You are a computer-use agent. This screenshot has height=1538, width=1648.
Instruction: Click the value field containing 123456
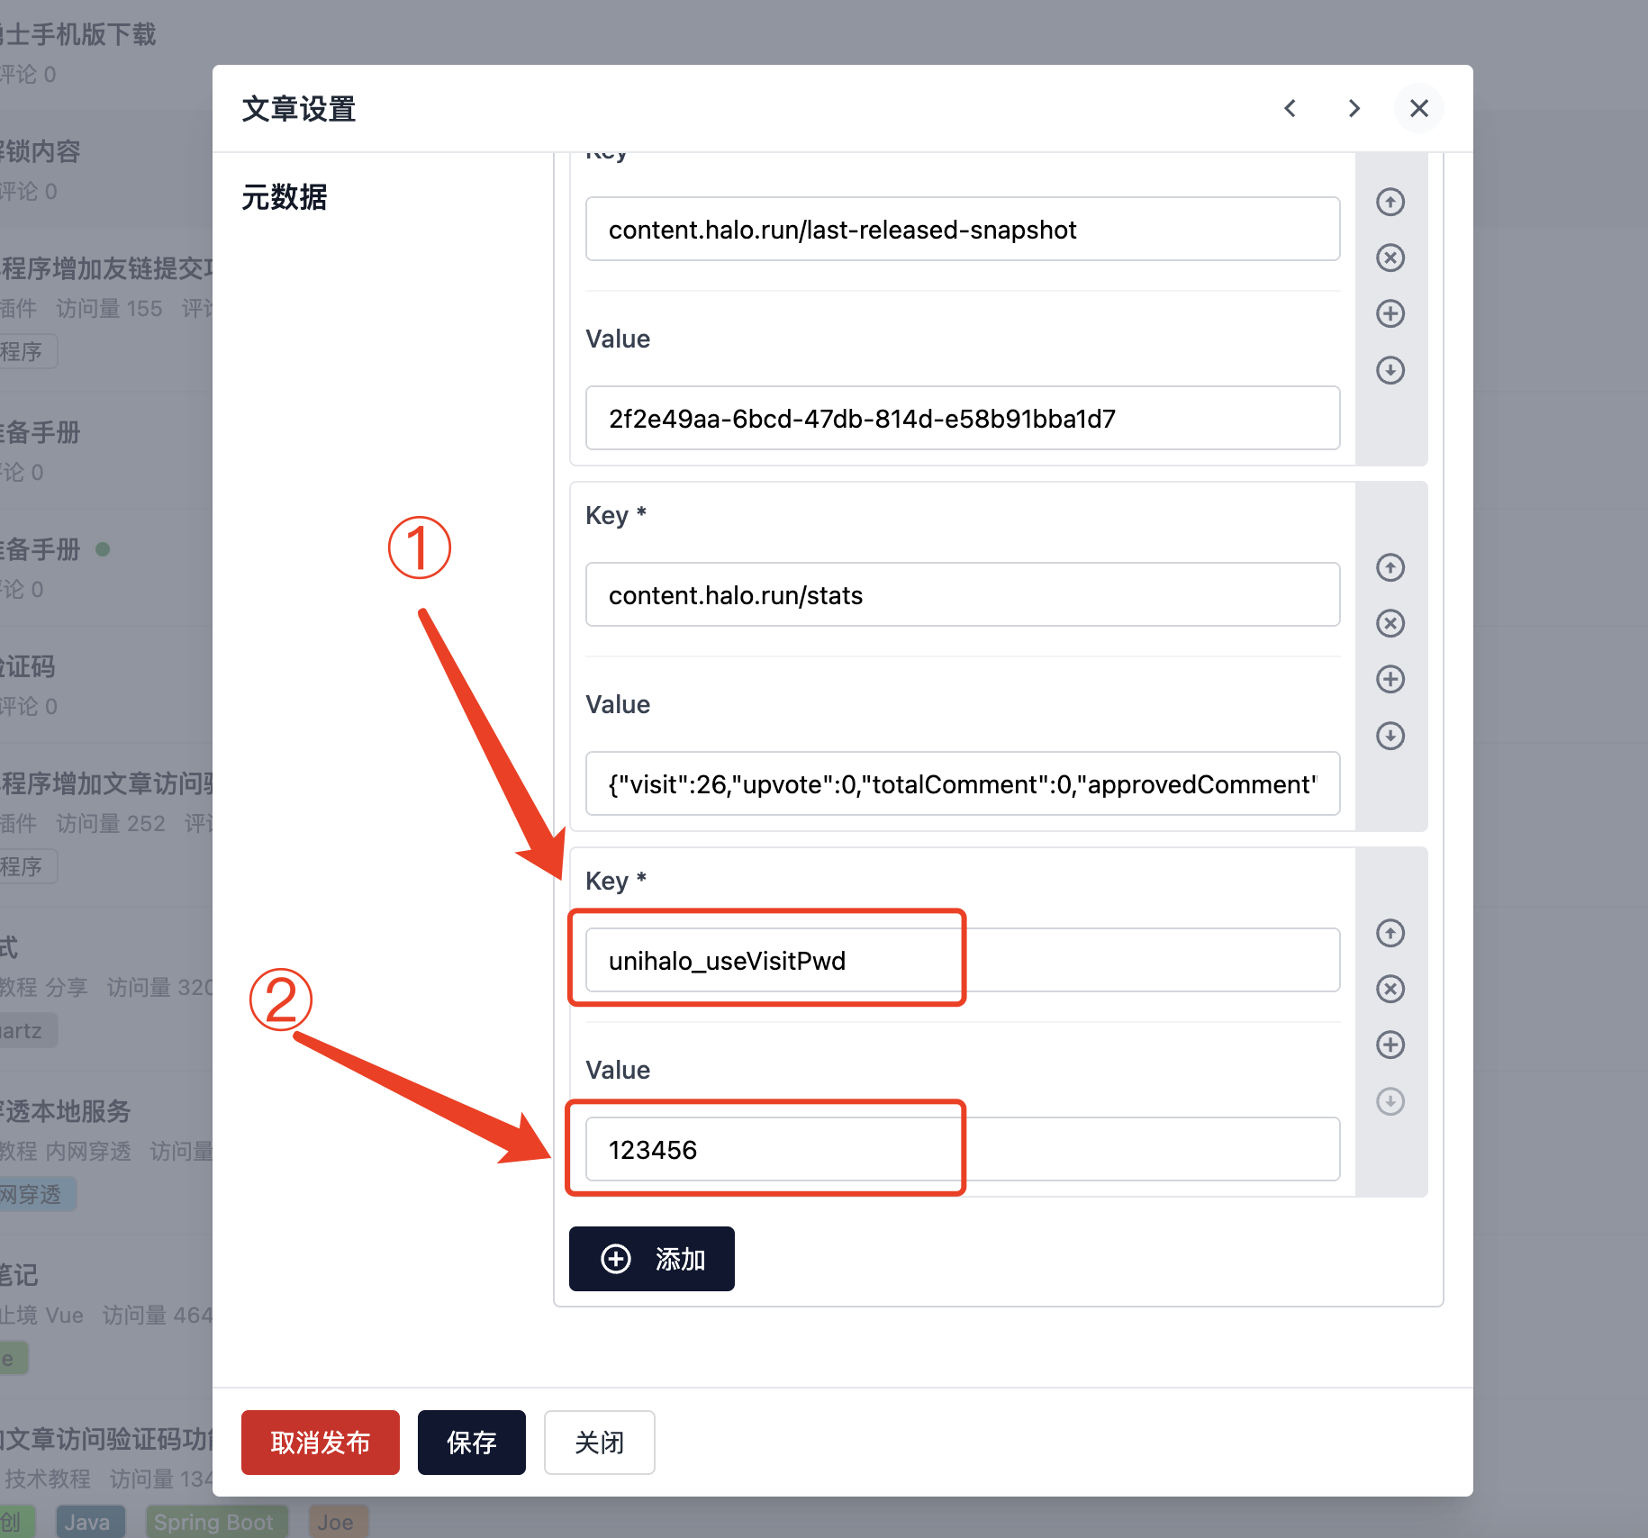click(962, 1149)
